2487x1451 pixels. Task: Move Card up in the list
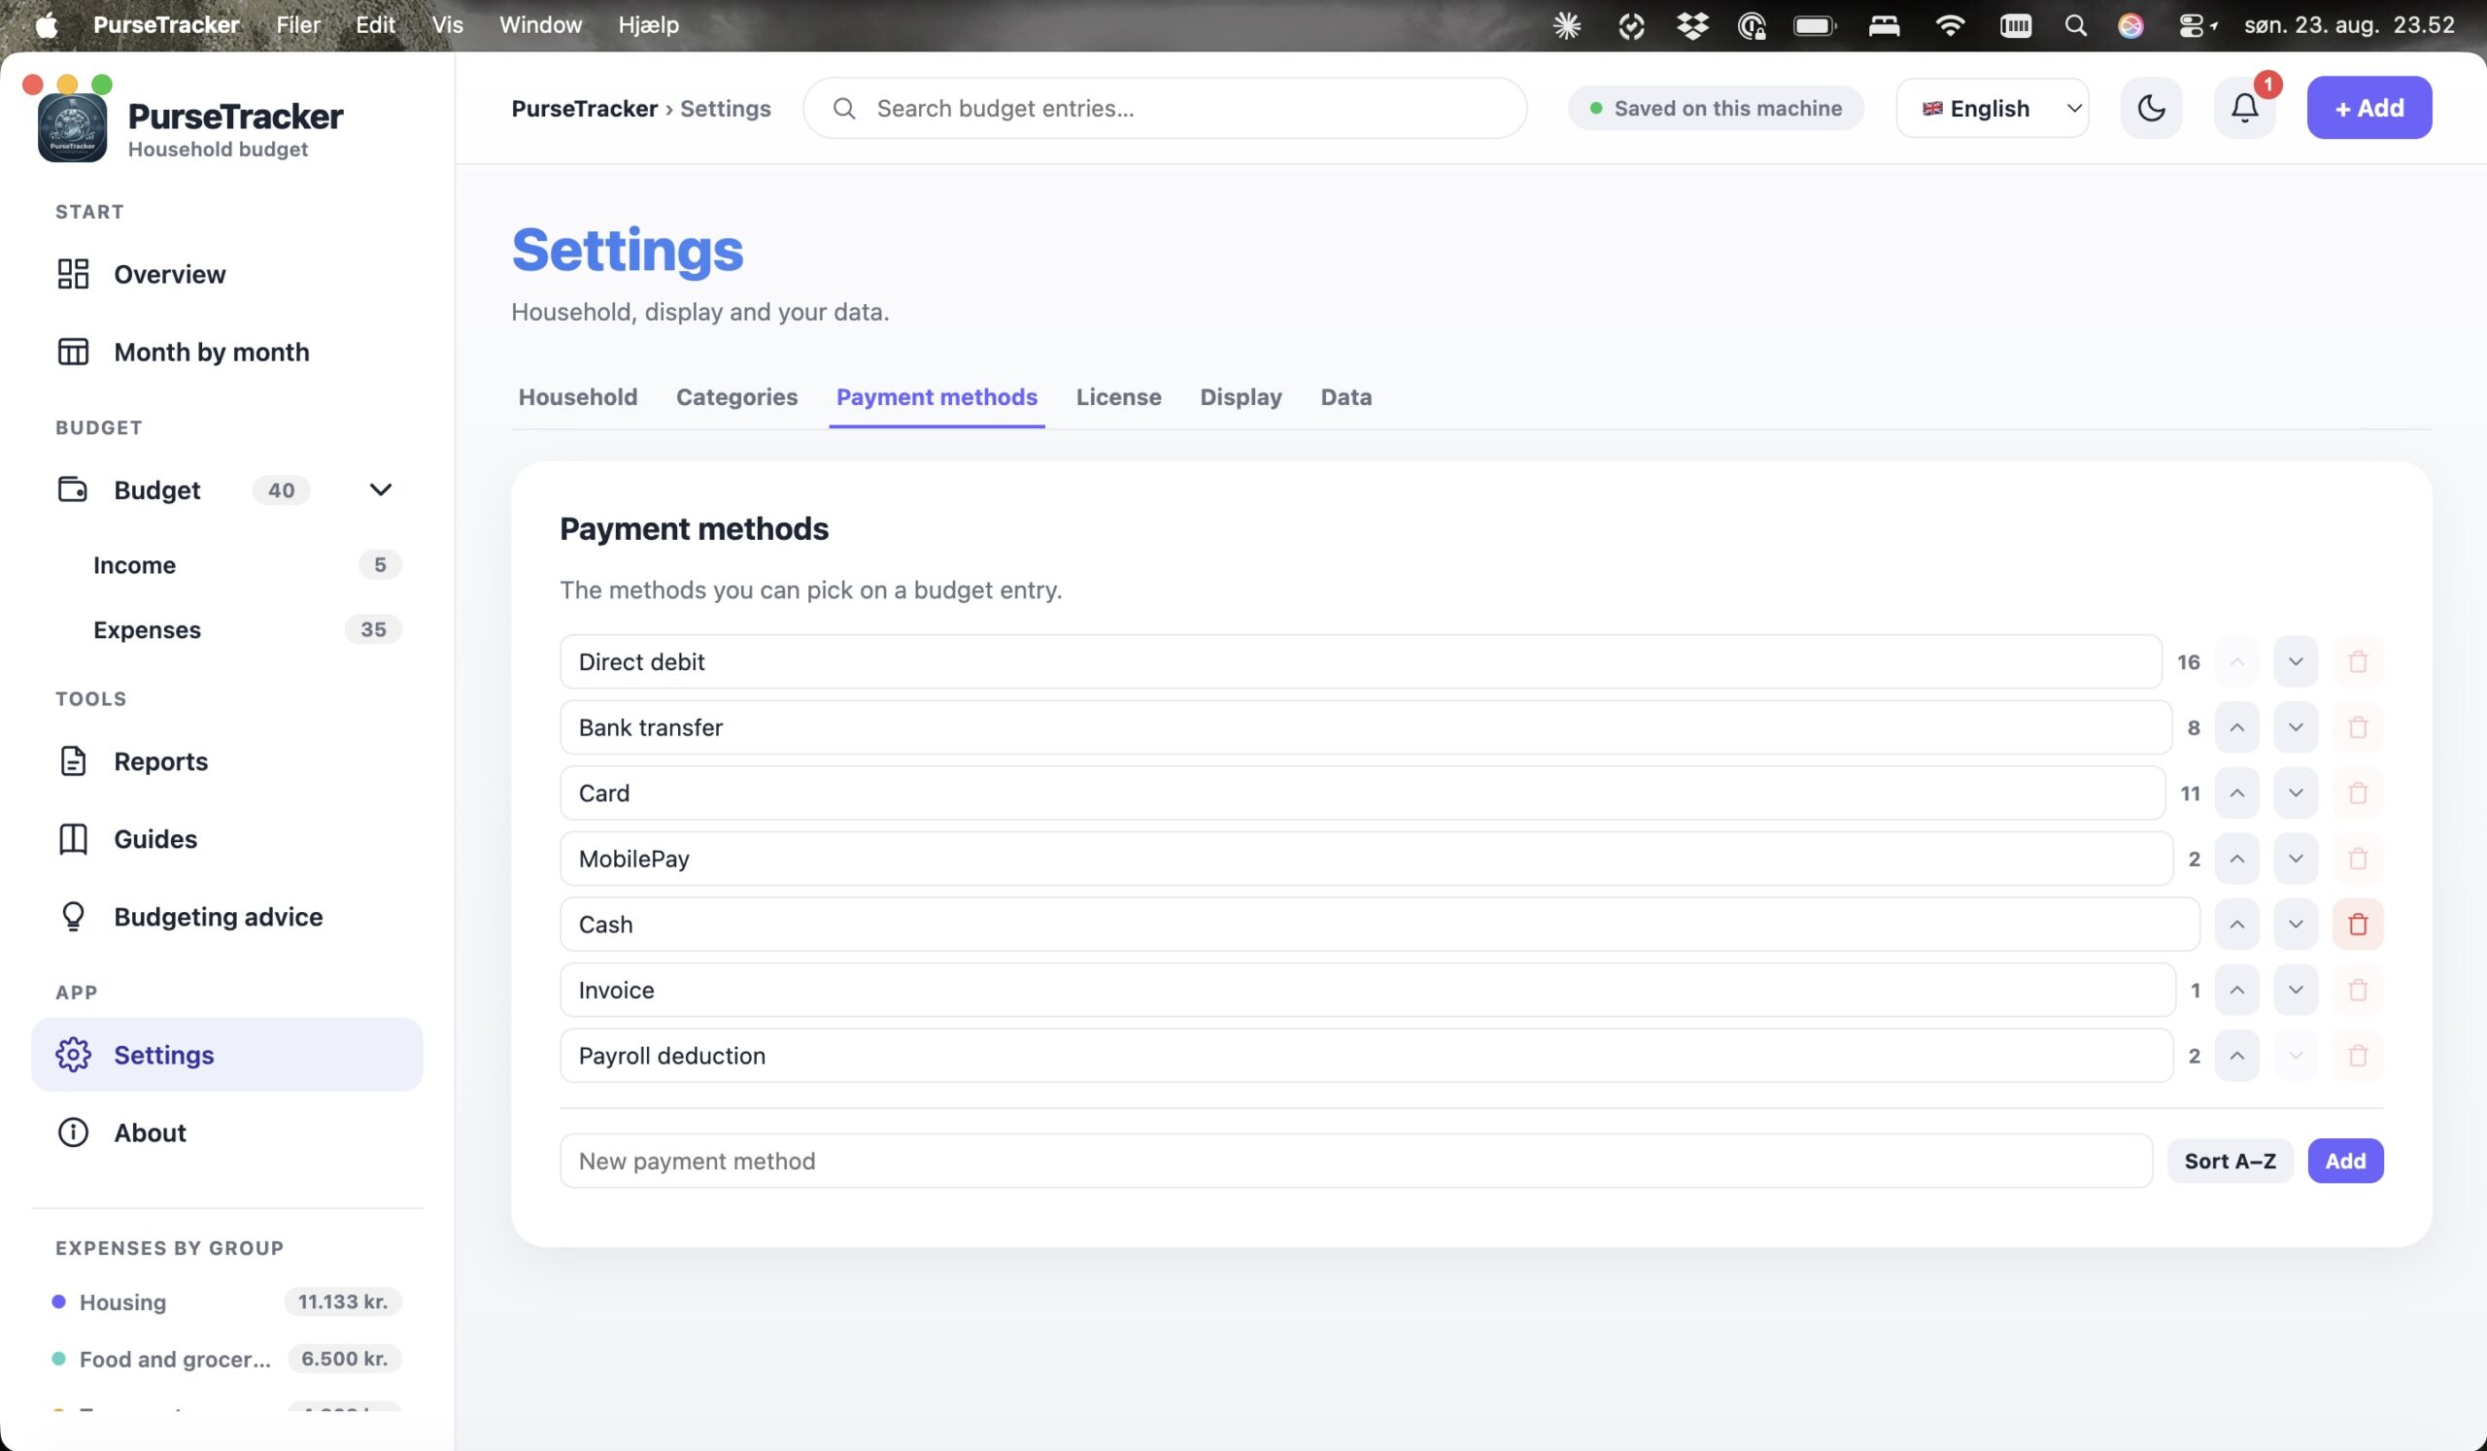click(2237, 793)
